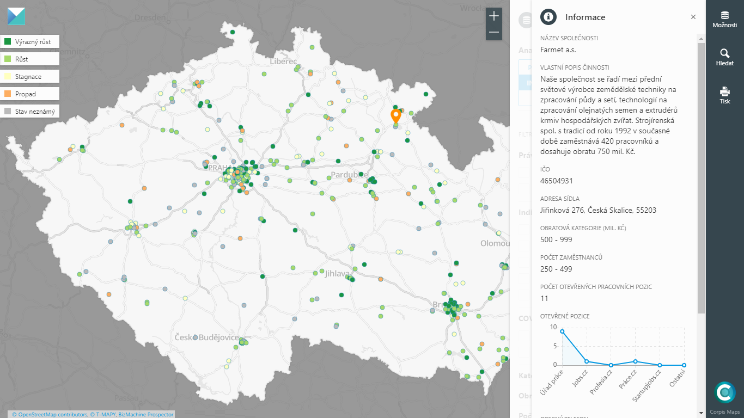Close the Informace panel
Image resolution: width=744 pixels, height=418 pixels.
(693, 17)
